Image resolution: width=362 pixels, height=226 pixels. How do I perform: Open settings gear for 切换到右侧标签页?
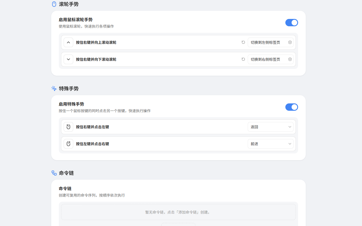click(x=290, y=59)
